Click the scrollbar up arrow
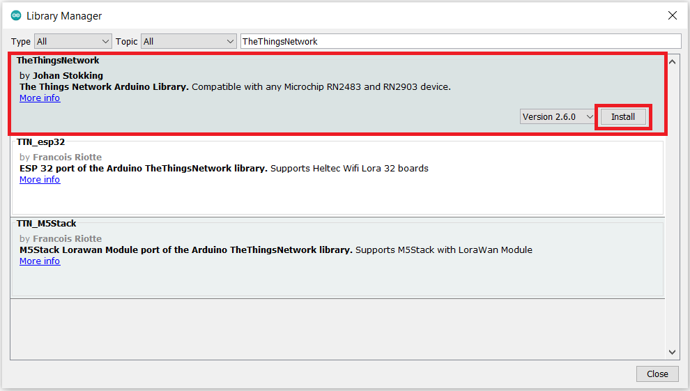Screen dimensions: 690x391 [x=672, y=61]
